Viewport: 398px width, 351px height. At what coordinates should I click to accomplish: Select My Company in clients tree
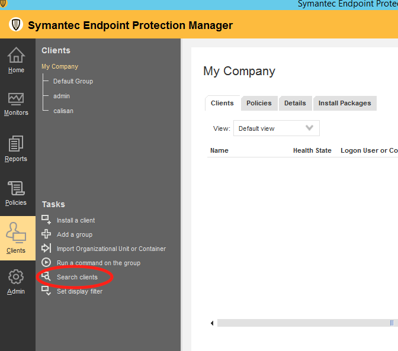click(60, 67)
